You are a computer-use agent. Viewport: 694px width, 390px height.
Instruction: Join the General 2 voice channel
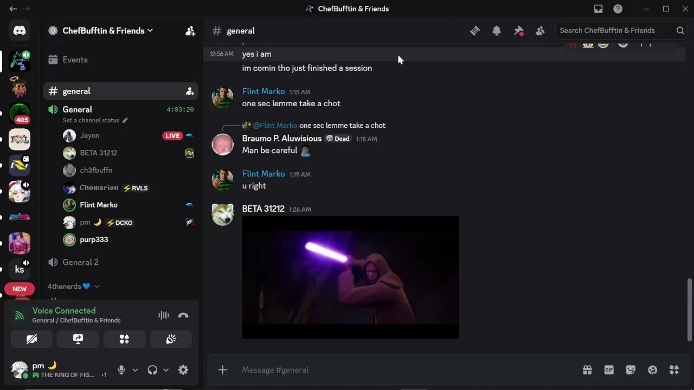pyautogui.click(x=121, y=263)
